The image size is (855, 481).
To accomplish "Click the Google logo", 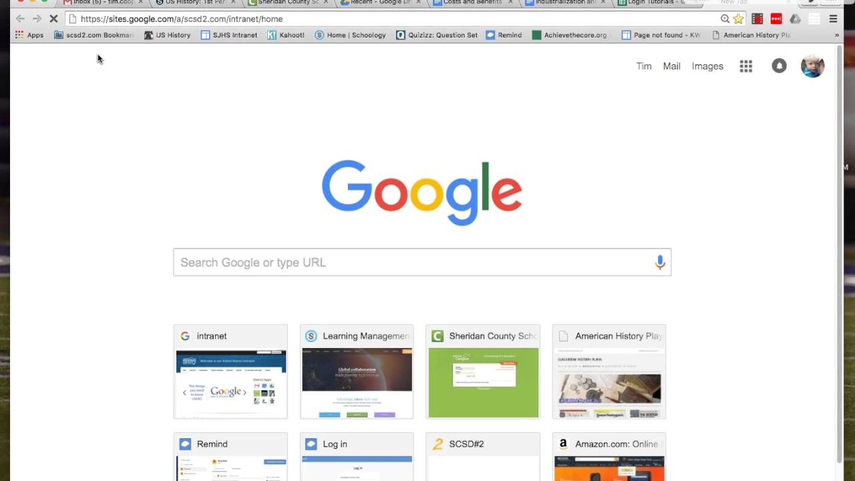I will (421, 192).
